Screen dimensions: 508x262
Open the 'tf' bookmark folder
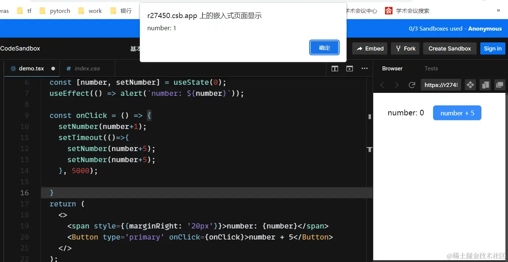click(24, 11)
